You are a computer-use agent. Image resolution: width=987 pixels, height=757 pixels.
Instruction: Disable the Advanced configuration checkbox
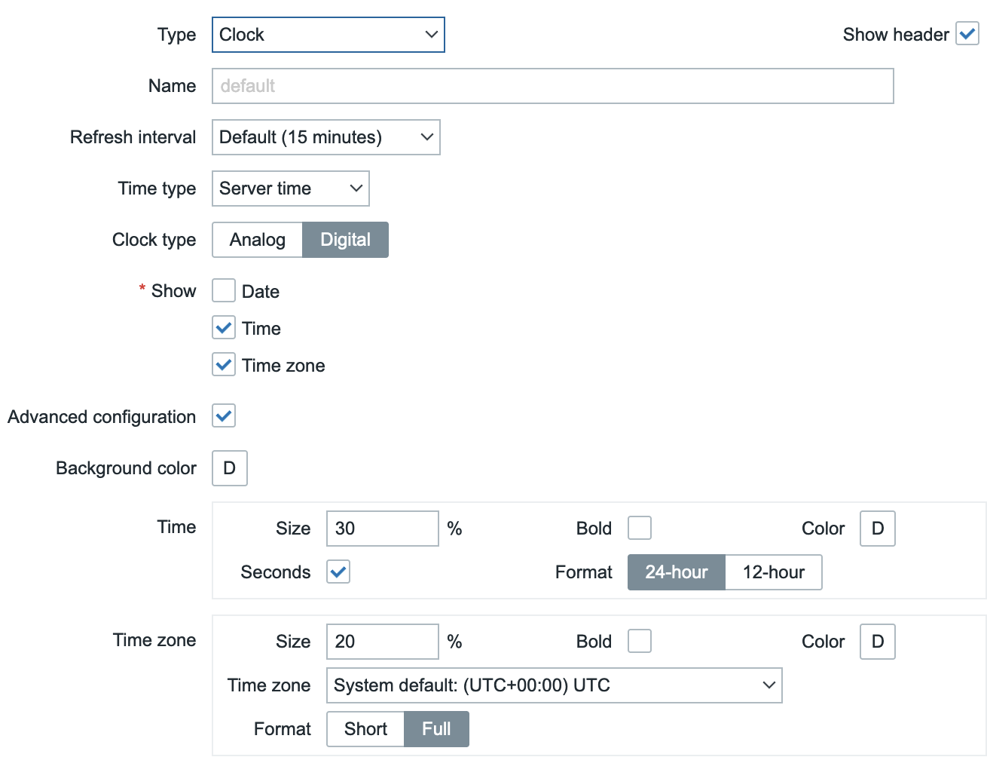click(x=224, y=415)
